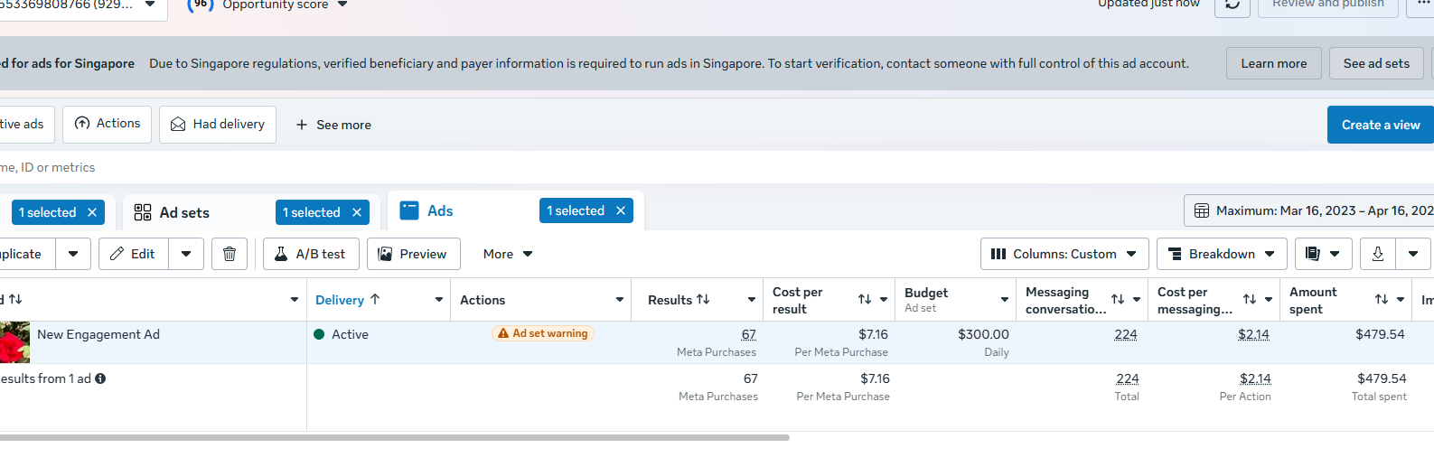The height and width of the screenshot is (467, 1434).
Task: Switch to the Ad sets tab
Action: pyautogui.click(x=184, y=212)
